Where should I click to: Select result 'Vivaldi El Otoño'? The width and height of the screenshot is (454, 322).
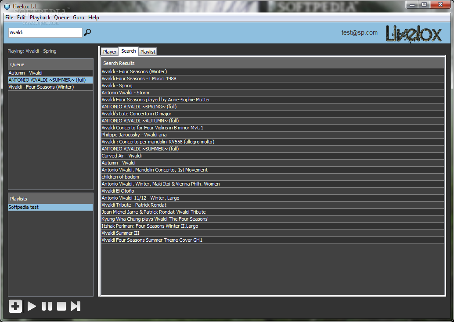click(273, 191)
